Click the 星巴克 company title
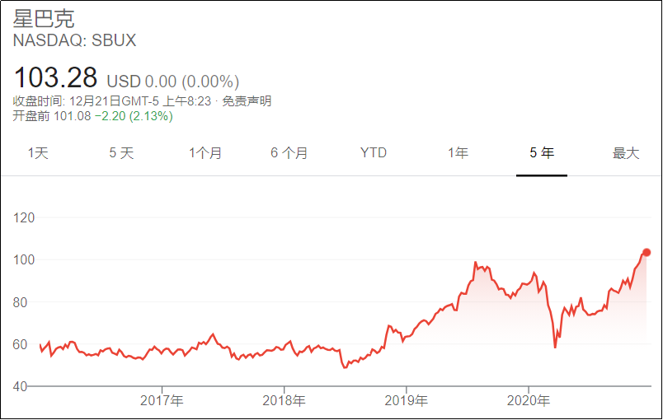The width and height of the screenshot is (663, 420). tap(44, 19)
